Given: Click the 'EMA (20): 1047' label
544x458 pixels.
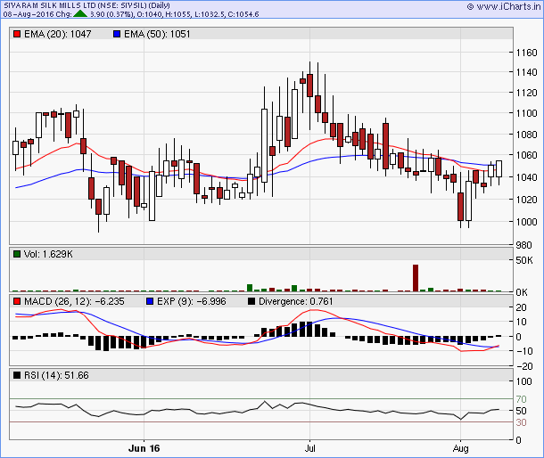Looking at the screenshot, I should click(58, 34).
